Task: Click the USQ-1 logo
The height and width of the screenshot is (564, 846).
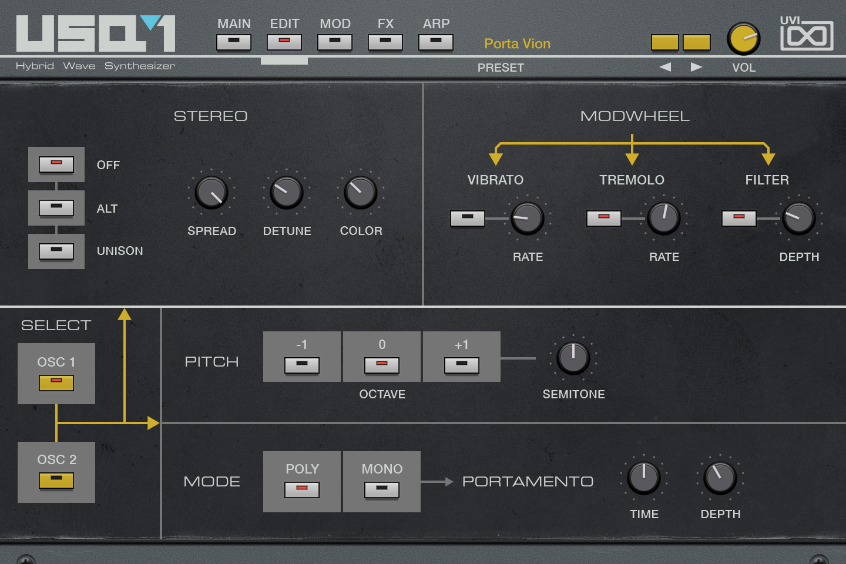Action: coord(96,33)
